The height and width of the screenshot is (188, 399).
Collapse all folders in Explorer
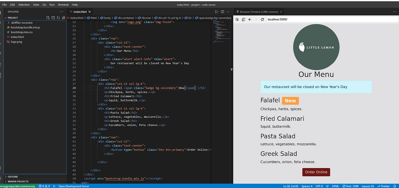63,18
